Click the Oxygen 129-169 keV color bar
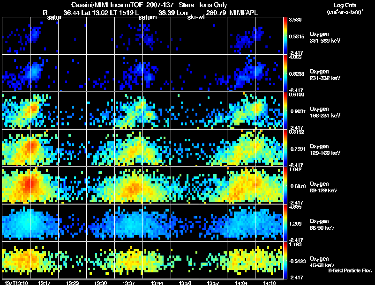The height and width of the screenshot is (285, 375). click(x=285, y=148)
